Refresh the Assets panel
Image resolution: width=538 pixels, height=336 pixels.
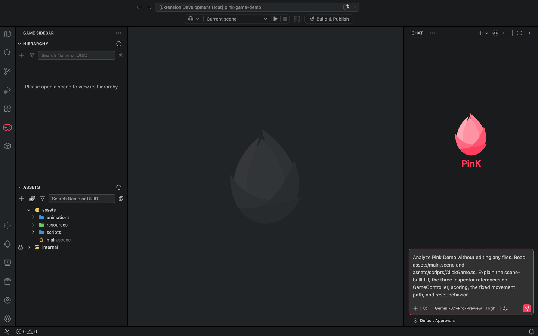(x=119, y=187)
